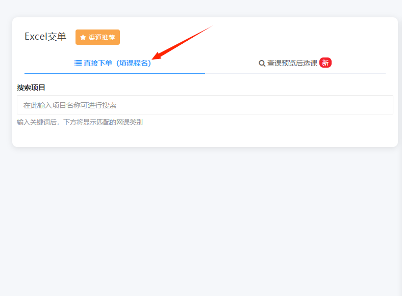The image size is (402, 296).
Task: Click the magnifier icon beside 查课预览后选课
Action: [262, 63]
